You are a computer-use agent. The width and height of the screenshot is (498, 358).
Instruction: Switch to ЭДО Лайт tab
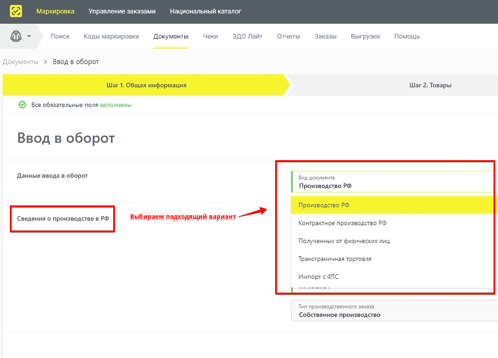click(247, 37)
